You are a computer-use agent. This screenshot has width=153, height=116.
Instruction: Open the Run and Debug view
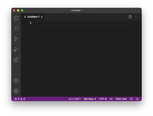(16, 49)
